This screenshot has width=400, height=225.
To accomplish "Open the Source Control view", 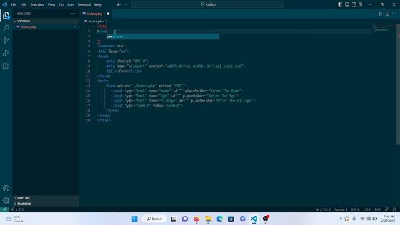I will click(6, 40).
